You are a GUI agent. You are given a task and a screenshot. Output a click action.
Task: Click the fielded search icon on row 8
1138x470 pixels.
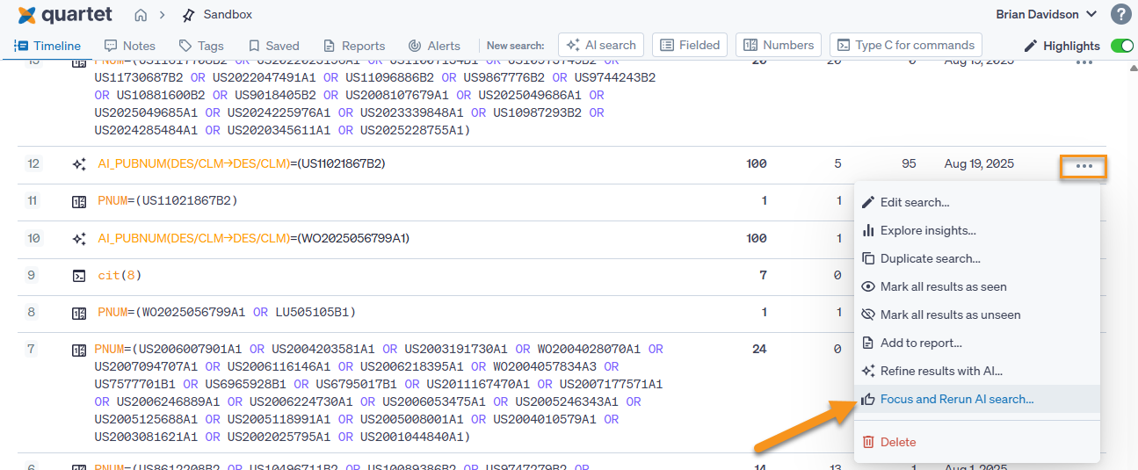(79, 313)
